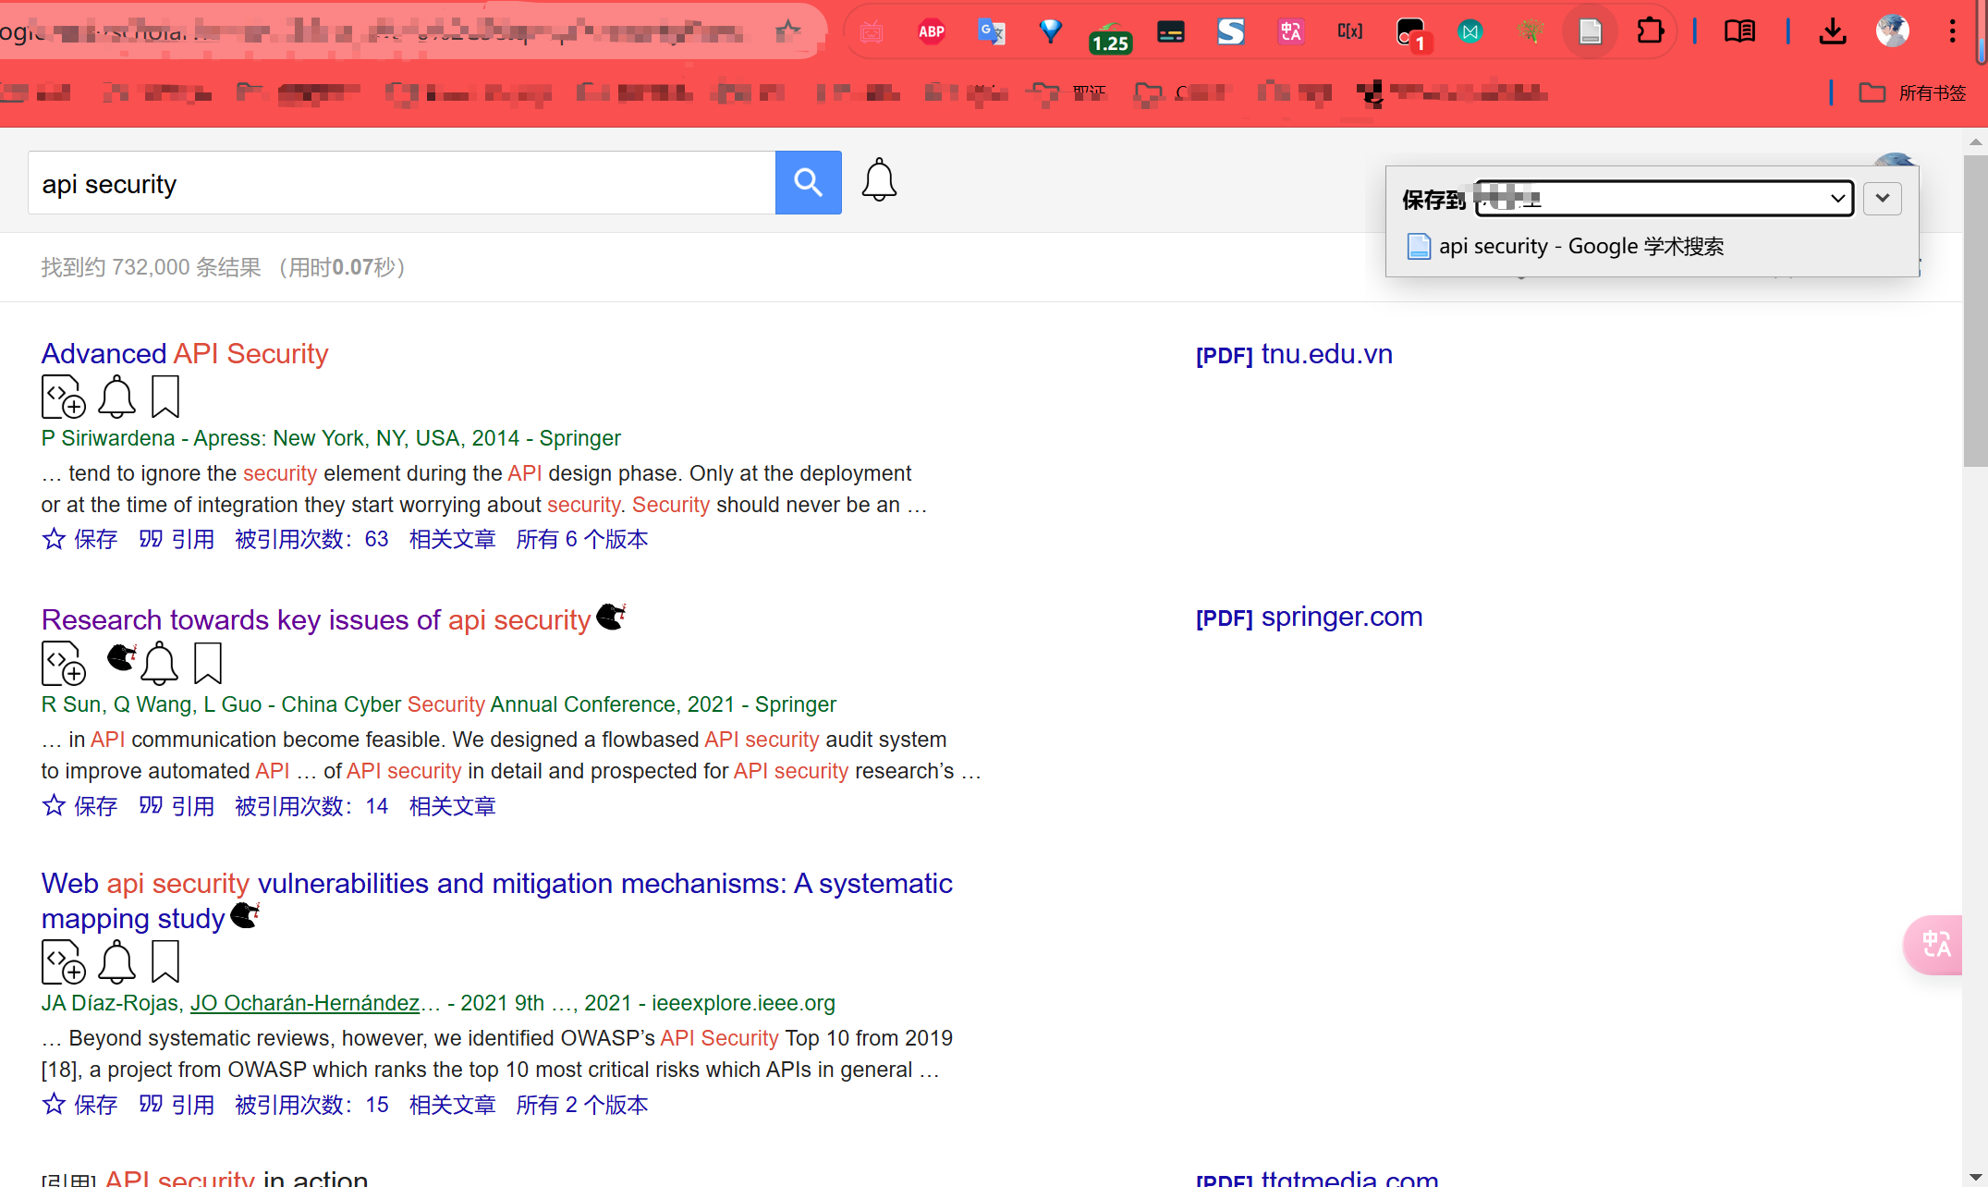1988x1187 pixels.
Task: Click AdBlock Plus extension icon
Action: pos(931,31)
